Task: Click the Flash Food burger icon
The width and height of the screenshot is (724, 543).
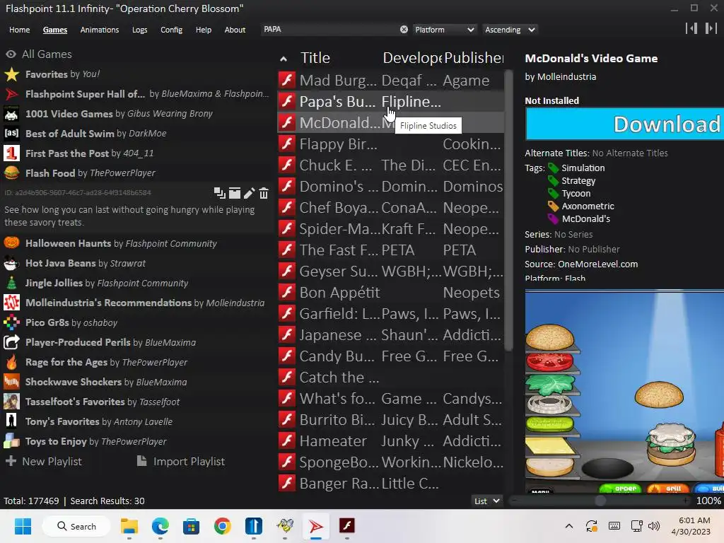Action: coord(11,173)
